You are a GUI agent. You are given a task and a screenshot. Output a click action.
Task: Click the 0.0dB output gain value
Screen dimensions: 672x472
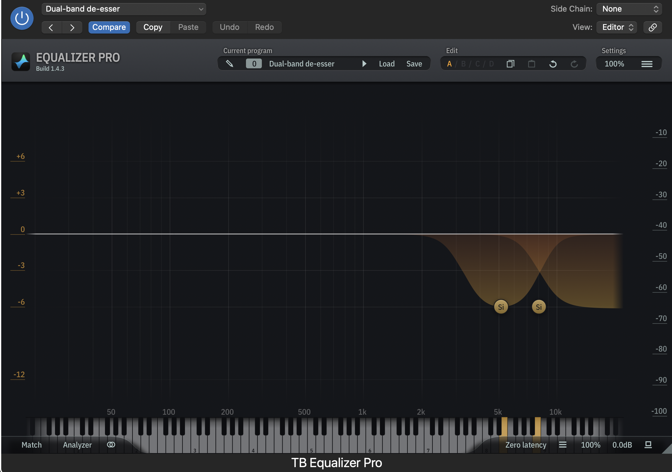coord(622,445)
